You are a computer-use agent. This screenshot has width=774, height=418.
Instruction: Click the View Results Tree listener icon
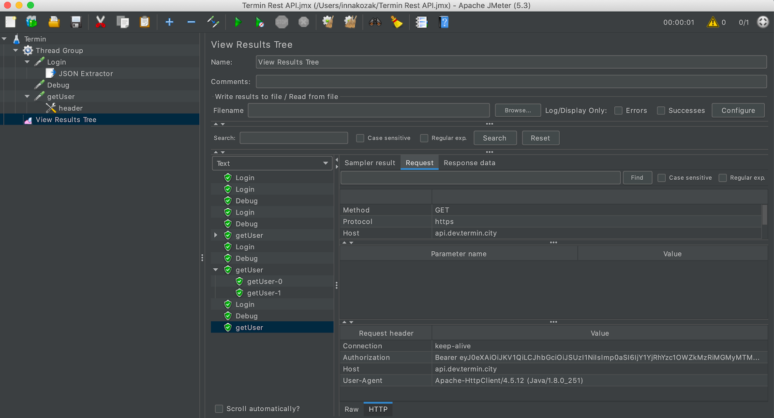28,120
